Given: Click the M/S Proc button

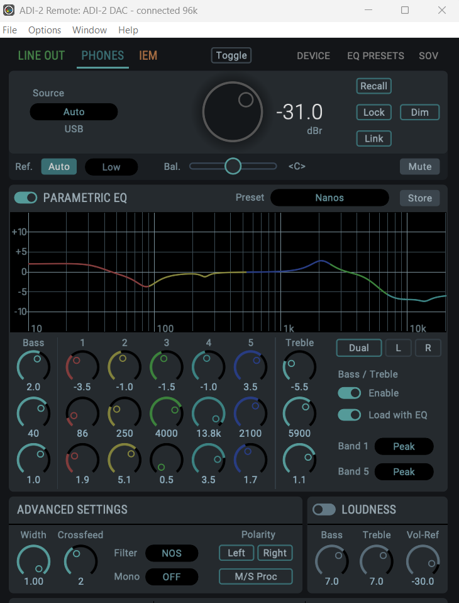Looking at the screenshot, I should tap(256, 577).
